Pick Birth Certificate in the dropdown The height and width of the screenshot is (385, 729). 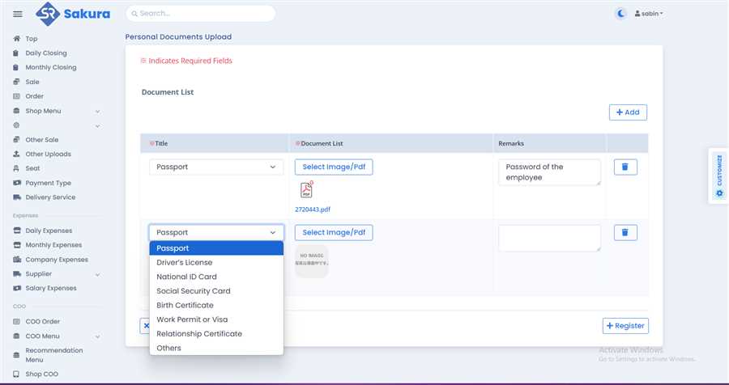[x=185, y=305]
